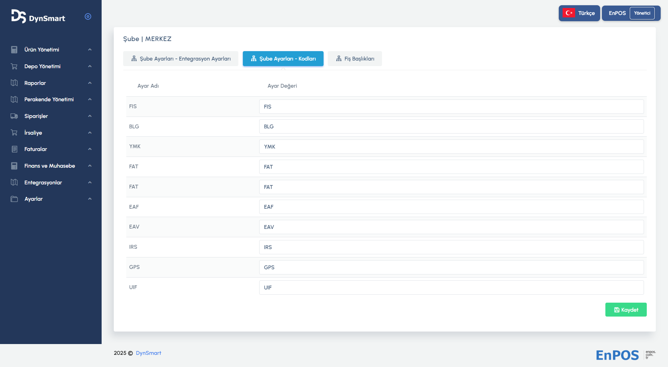
Task: Click the EnPOS Yönetici user button
Action: pyautogui.click(x=631, y=13)
